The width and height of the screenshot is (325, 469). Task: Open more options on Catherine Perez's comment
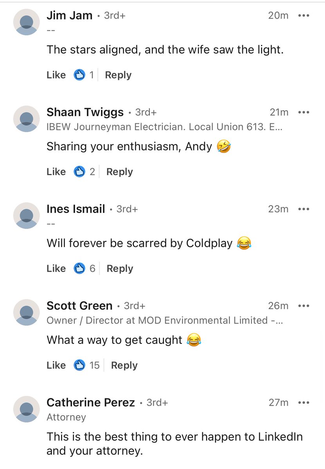(303, 402)
